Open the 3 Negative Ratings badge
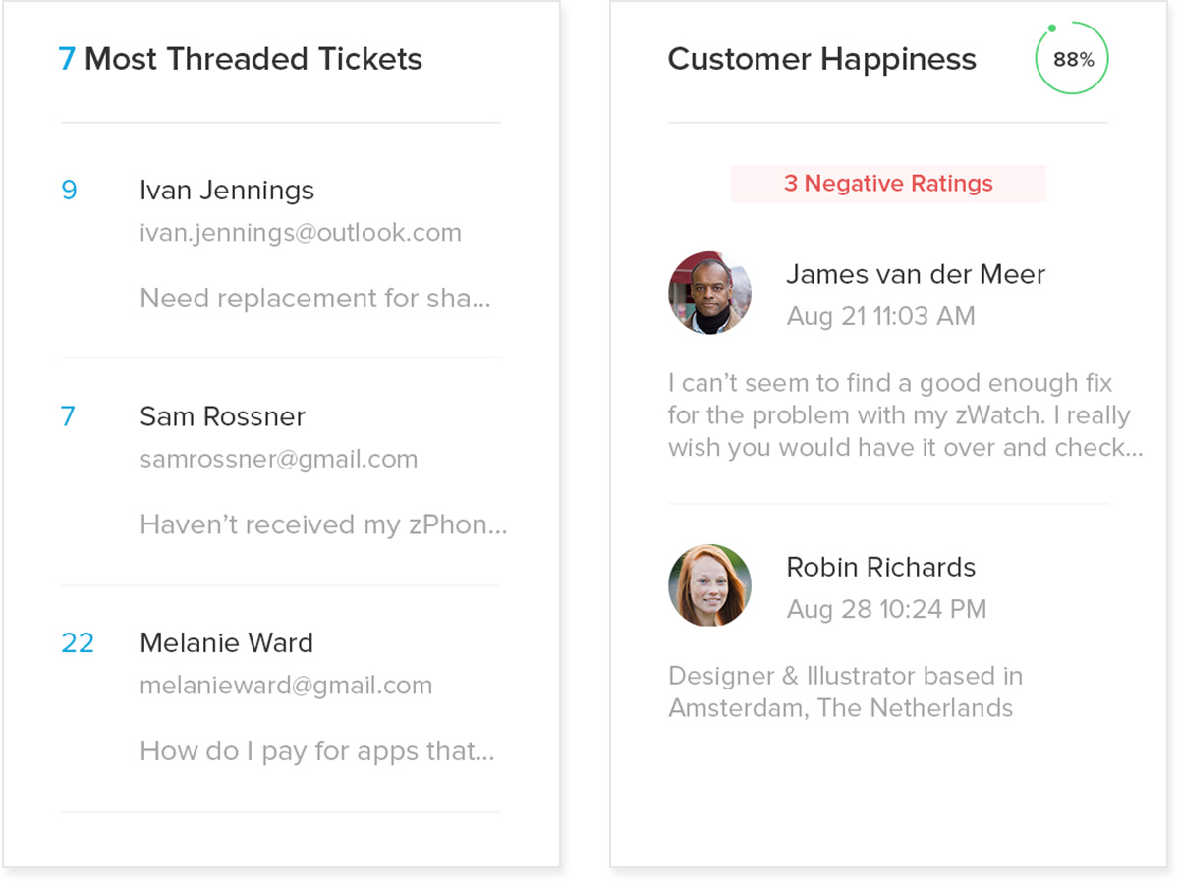1179x882 pixels. tap(888, 184)
